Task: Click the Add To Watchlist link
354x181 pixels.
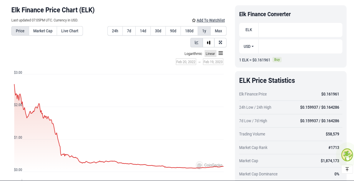Action: [x=211, y=20]
